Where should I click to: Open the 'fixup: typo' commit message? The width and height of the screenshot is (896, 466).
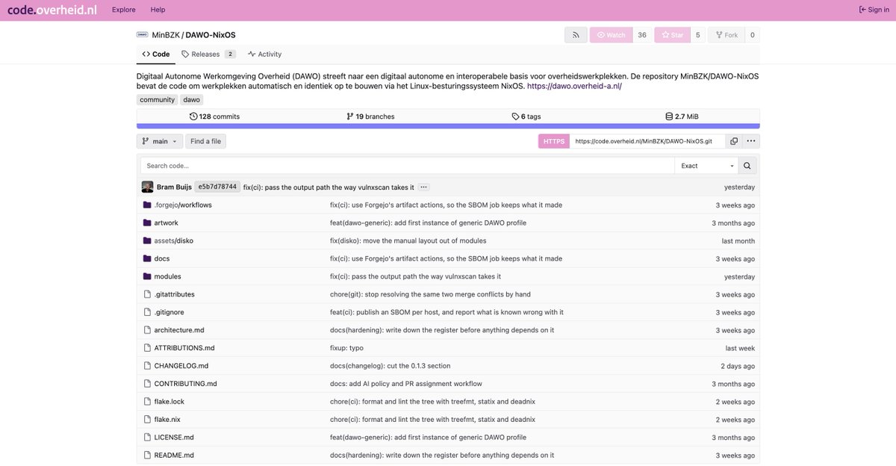[346, 348]
